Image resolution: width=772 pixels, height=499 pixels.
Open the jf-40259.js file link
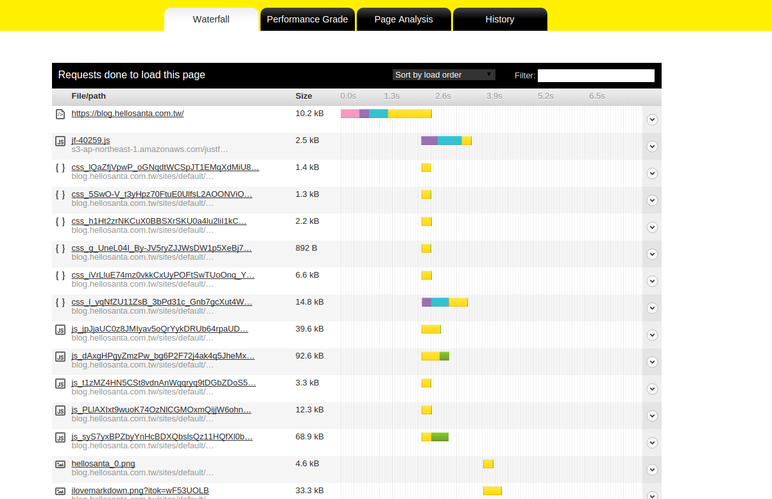(90, 140)
